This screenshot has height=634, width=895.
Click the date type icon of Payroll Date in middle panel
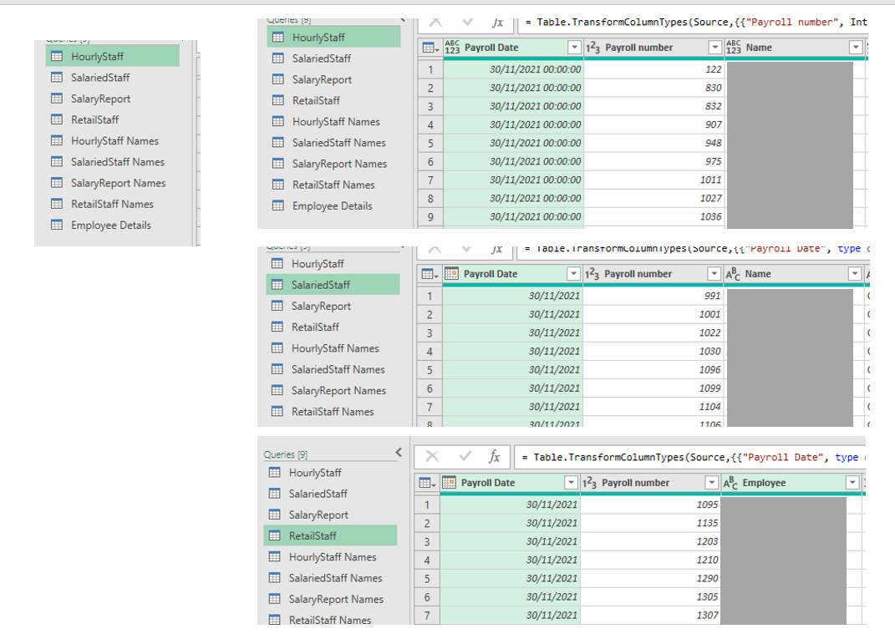(451, 274)
